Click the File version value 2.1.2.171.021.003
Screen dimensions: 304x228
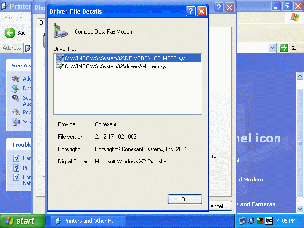[116, 137]
